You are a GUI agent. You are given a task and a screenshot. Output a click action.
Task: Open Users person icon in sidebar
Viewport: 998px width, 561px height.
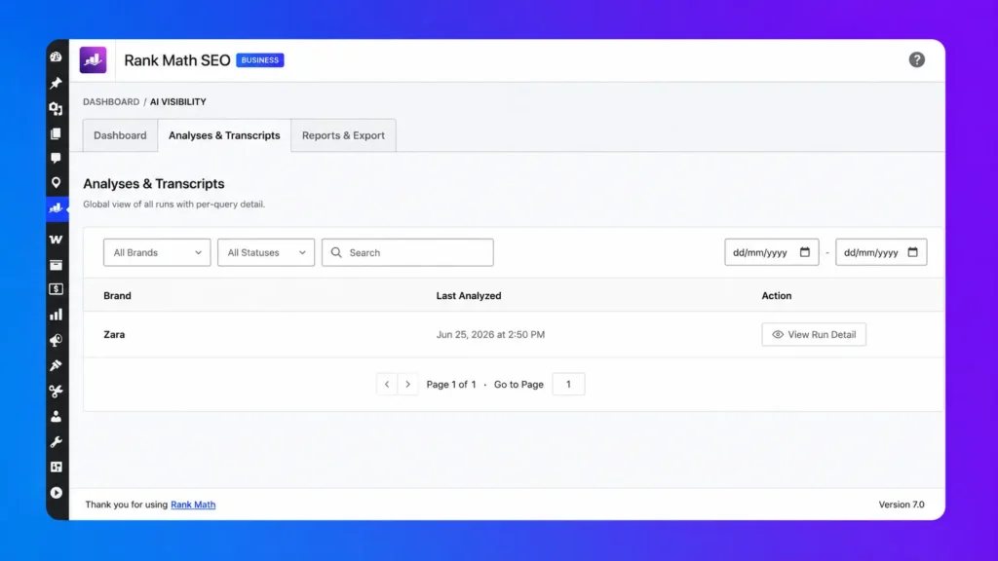pos(56,417)
